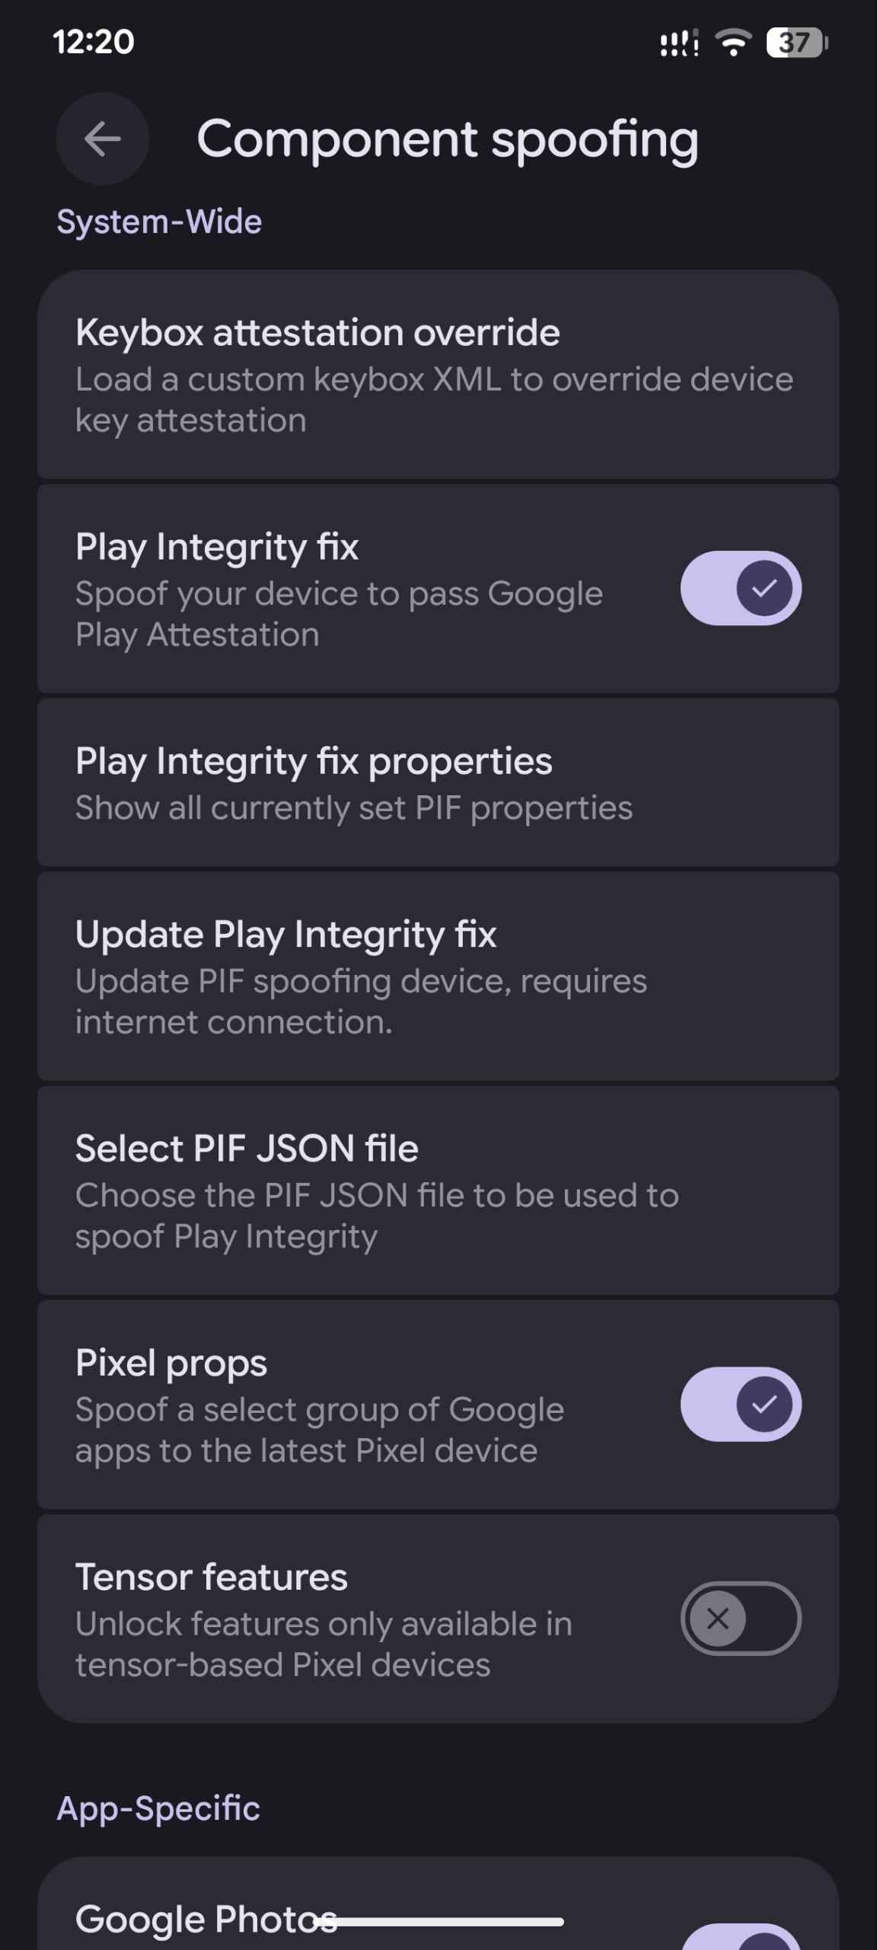Open Keybox attestation override setting
The image size is (877, 1950).
tap(438, 375)
